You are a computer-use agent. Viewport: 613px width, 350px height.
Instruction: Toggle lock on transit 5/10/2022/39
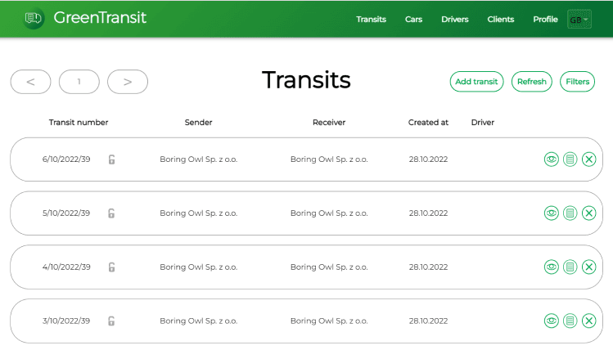pyautogui.click(x=111, y=213)
